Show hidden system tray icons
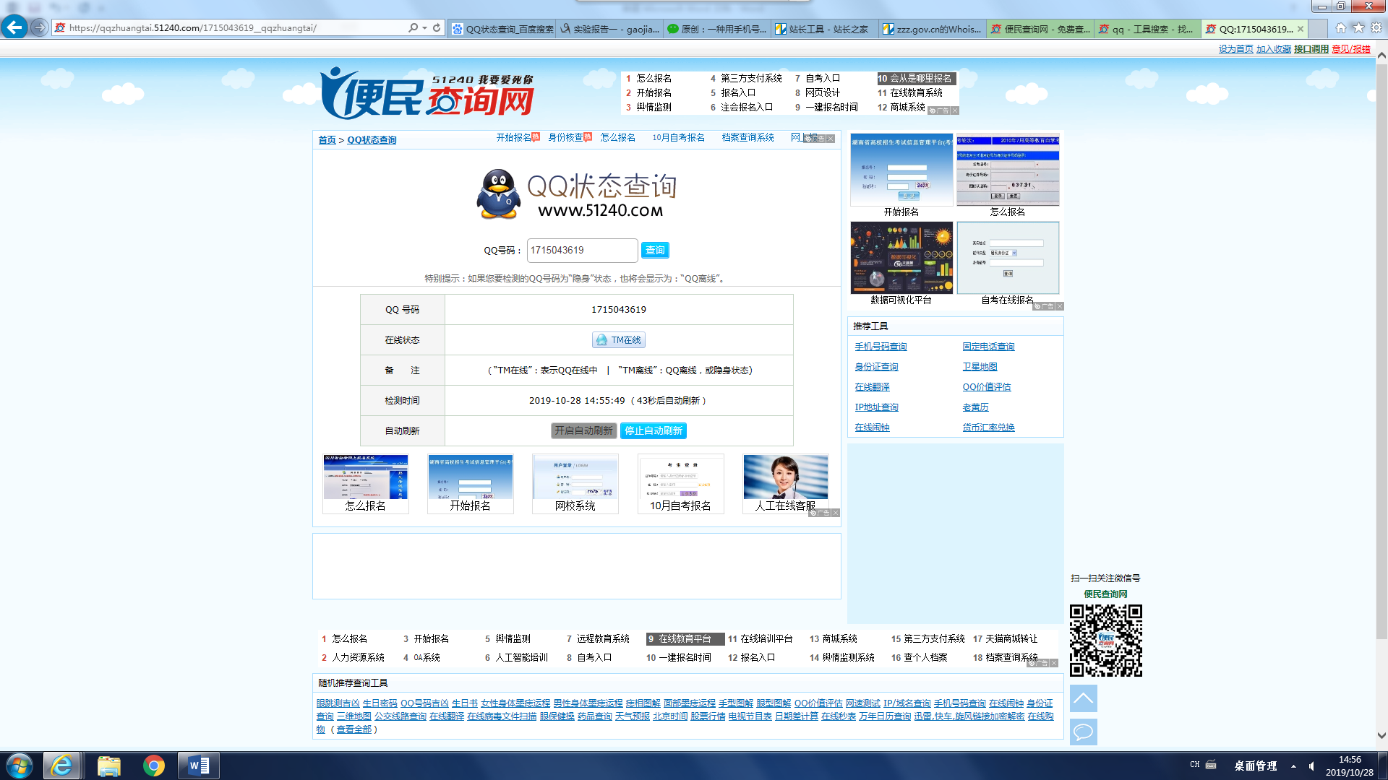This screenshot has height=780, width=1388. pyautogui.click(x=1293, y=766)
